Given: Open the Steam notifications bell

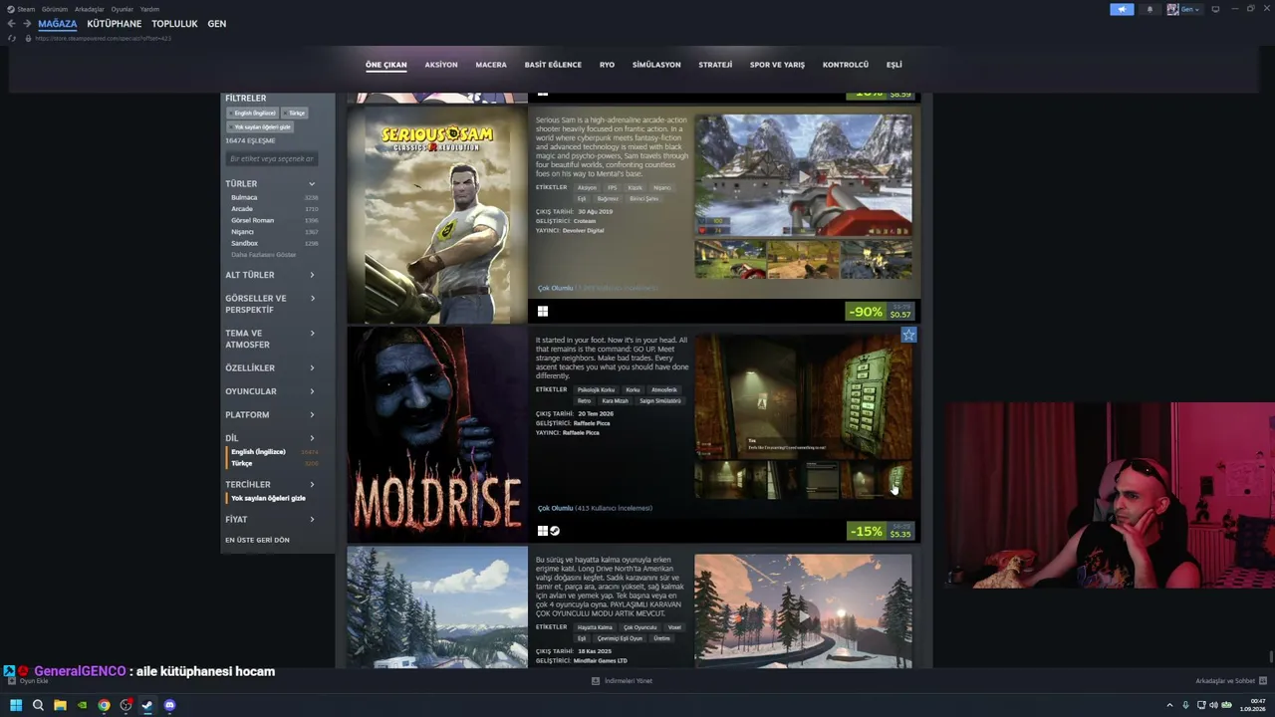Looking at the screenshot, I should pos(1149,9).
